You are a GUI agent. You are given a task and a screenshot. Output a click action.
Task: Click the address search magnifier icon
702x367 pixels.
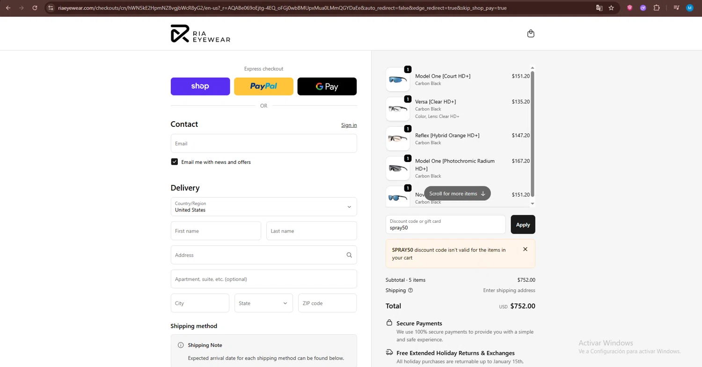click(349, 255)
